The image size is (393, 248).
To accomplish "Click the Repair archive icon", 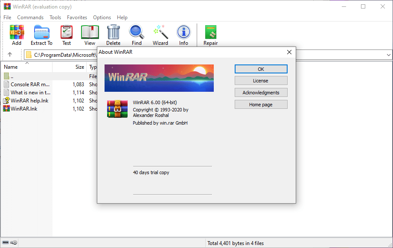I will [x=210, y=35].
